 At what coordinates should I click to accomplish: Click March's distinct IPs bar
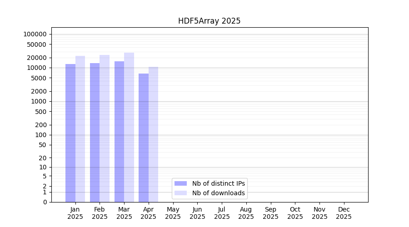click(119, 131)
